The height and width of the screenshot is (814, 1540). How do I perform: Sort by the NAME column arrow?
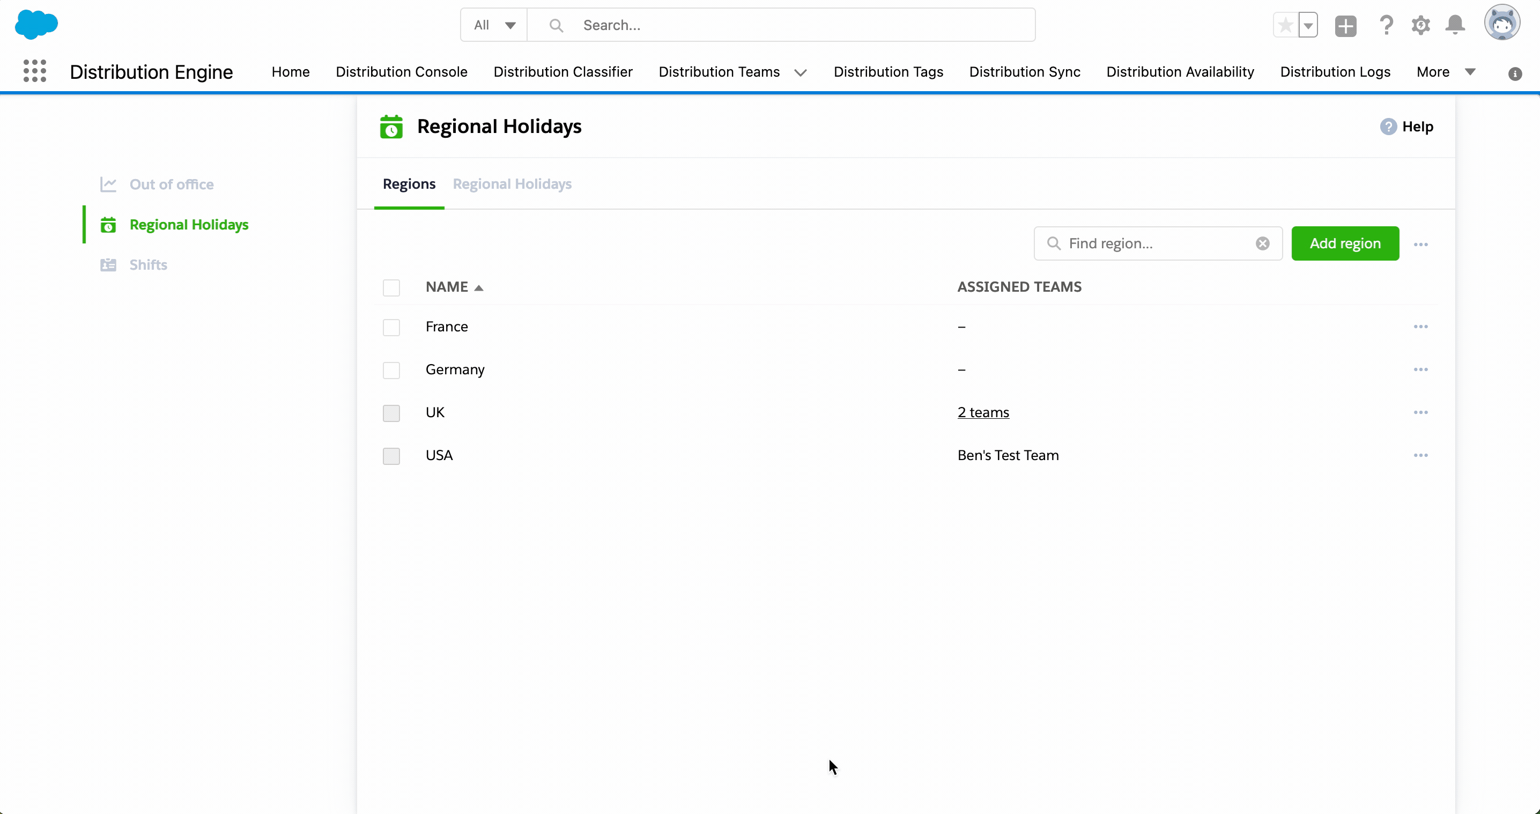479,287
